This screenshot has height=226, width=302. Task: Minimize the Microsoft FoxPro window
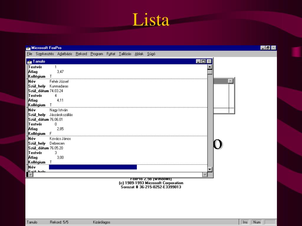(x=263, y=48)
